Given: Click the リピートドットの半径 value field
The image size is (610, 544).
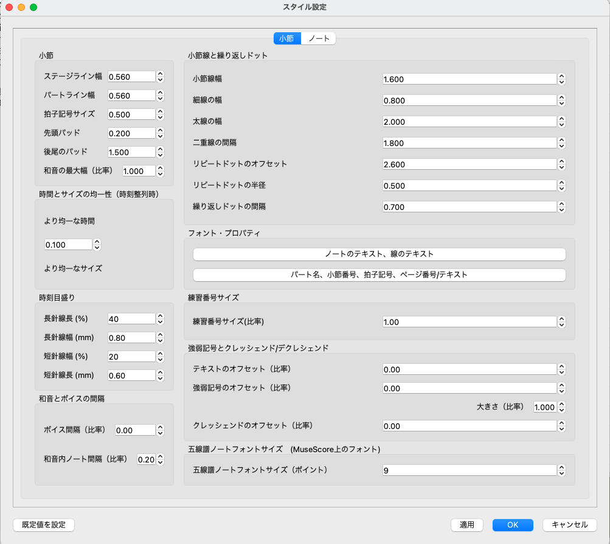Looking at the screenshot, I should click(x=469, y=186).
